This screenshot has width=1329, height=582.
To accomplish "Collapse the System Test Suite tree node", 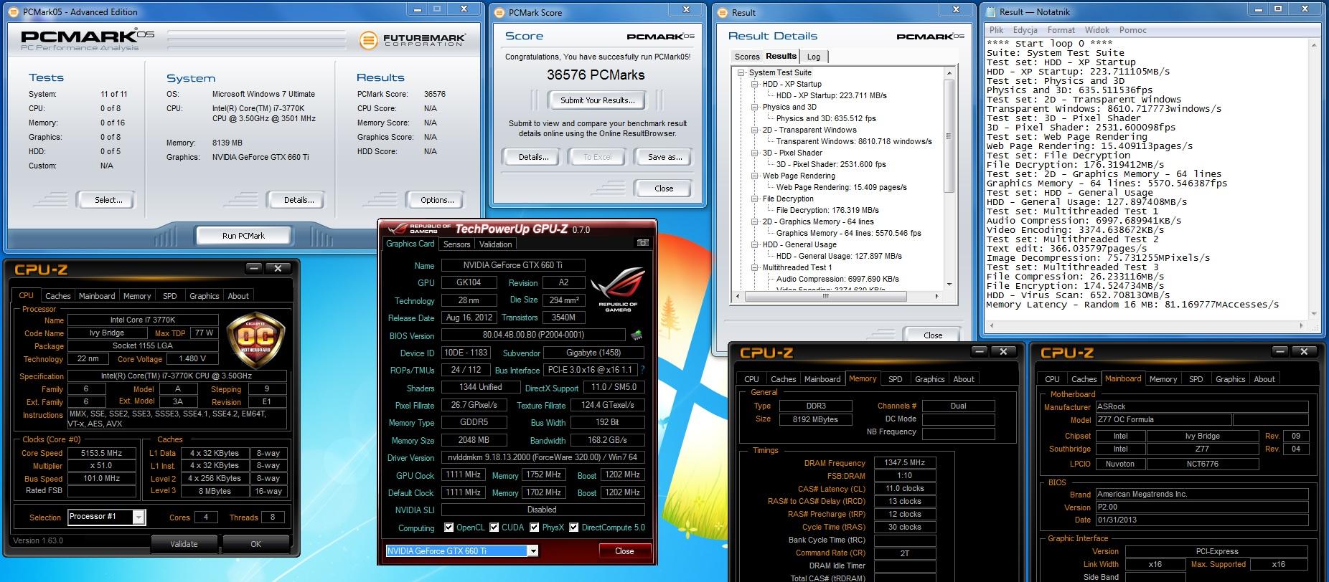I will [742, 72].
